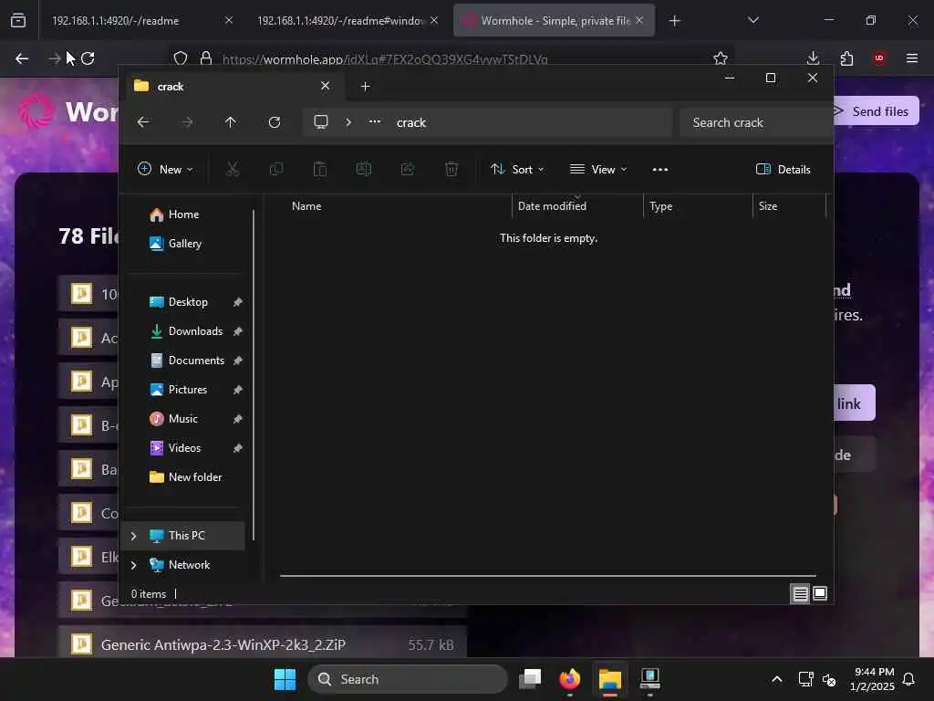
Task: Toggle the Details pane
Action: coord(783,169)
